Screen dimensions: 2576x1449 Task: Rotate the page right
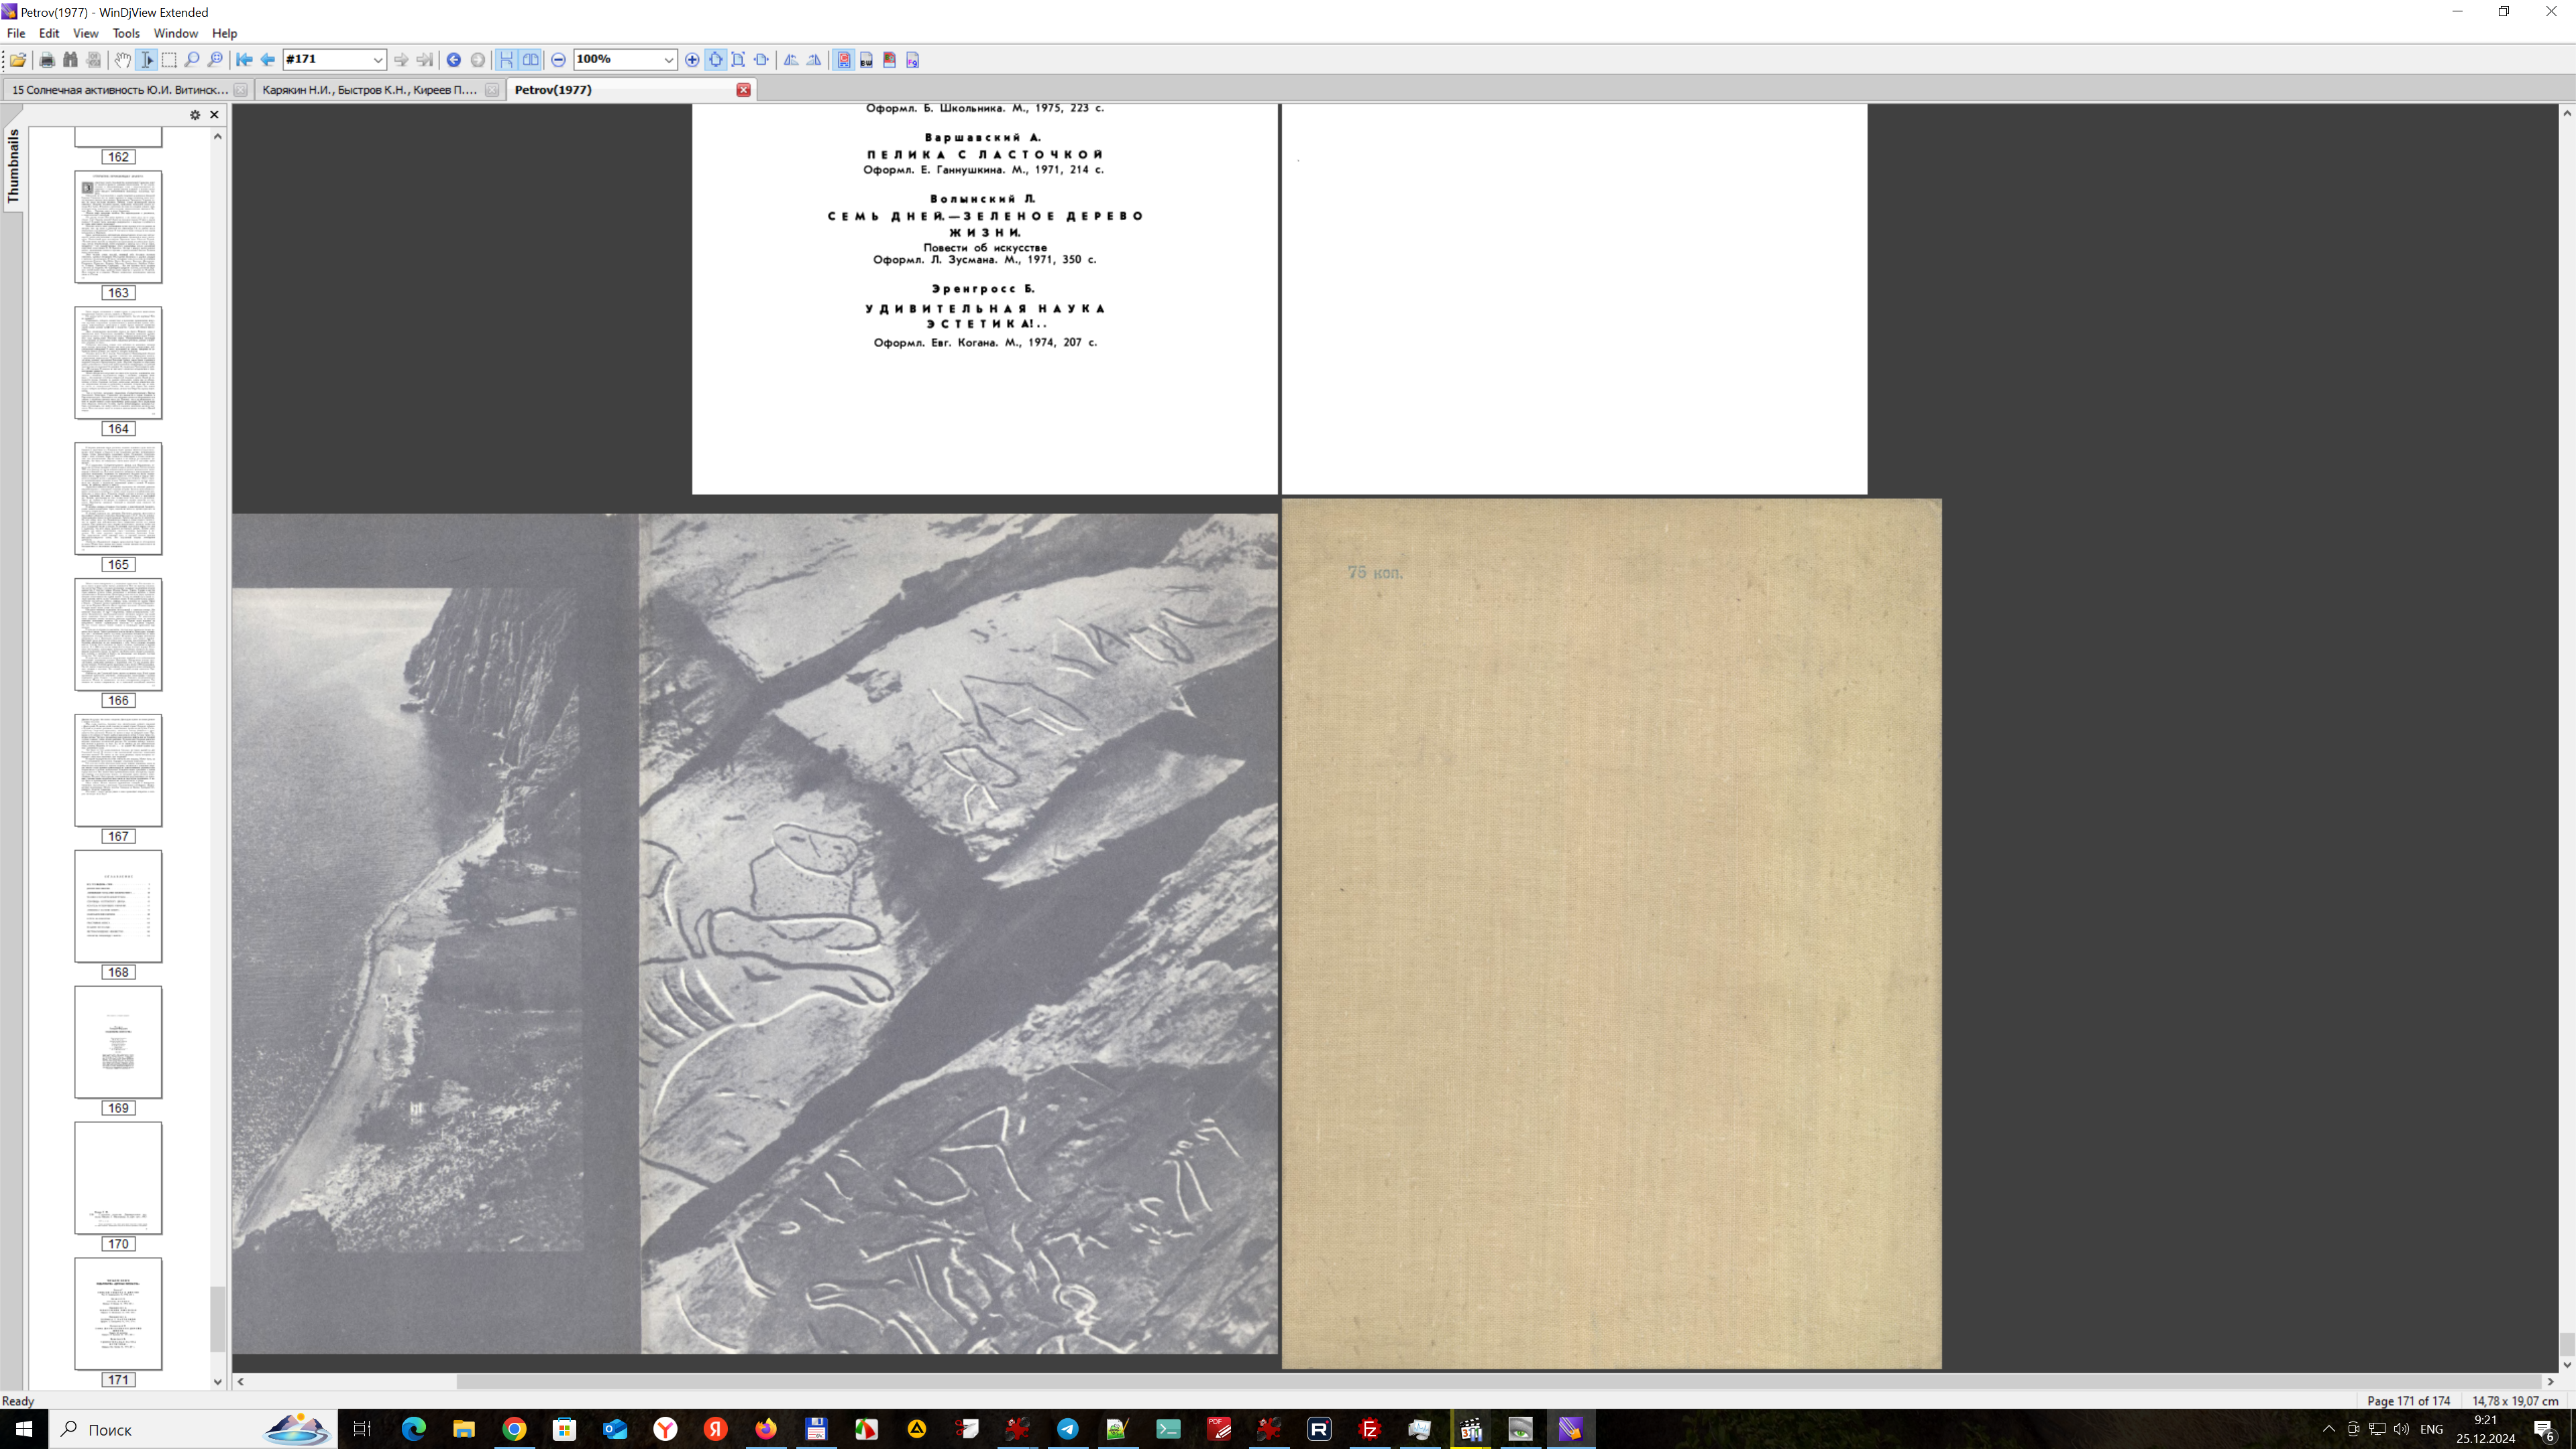click(814, 60)
